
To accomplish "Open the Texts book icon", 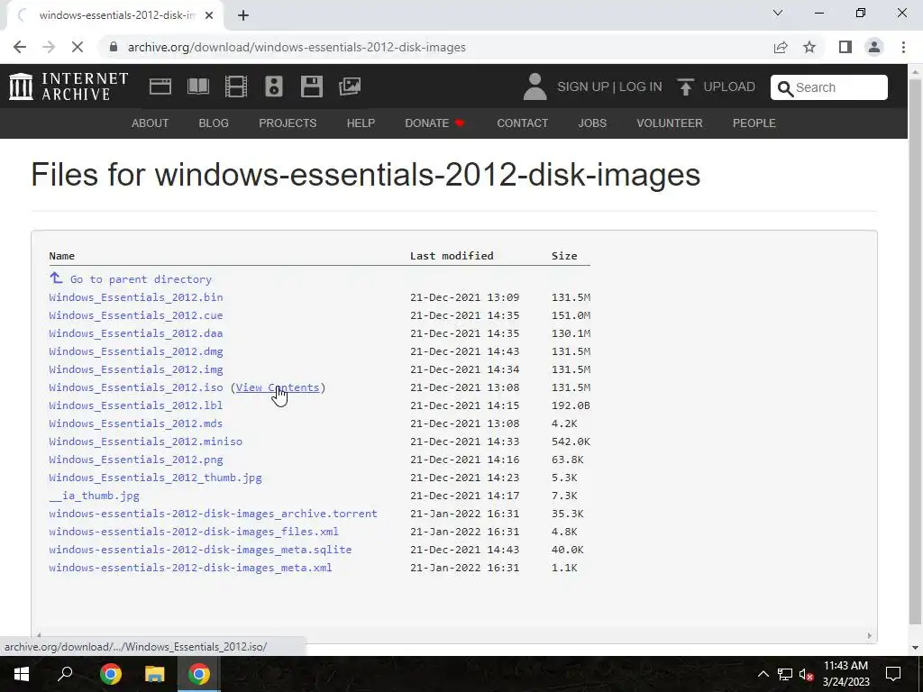I will 197,86.
